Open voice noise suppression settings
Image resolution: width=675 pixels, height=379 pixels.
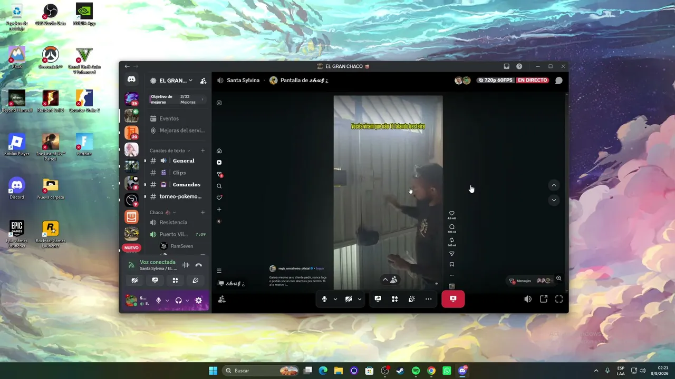(186, 265)
